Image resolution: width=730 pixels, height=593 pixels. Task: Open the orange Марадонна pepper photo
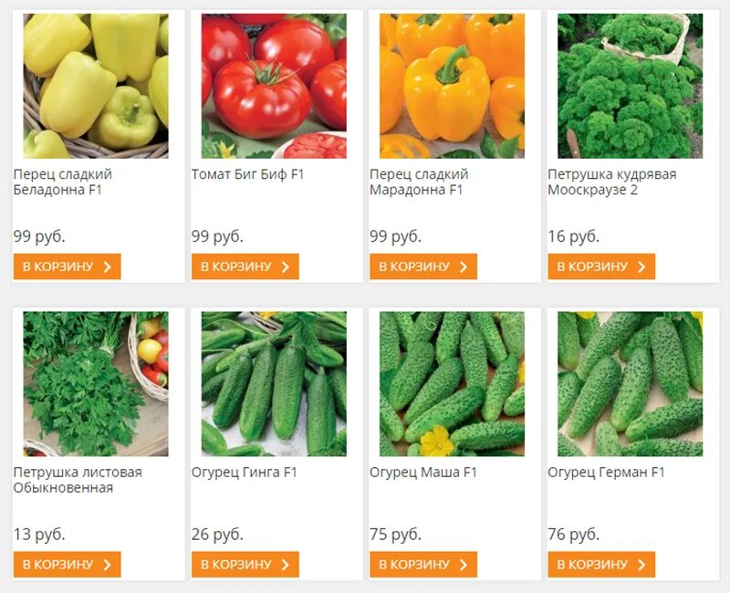[x=452, y=86]
